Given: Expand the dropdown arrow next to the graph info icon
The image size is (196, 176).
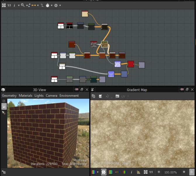Looking at the screenshot, I should click(x=19, y=5).
